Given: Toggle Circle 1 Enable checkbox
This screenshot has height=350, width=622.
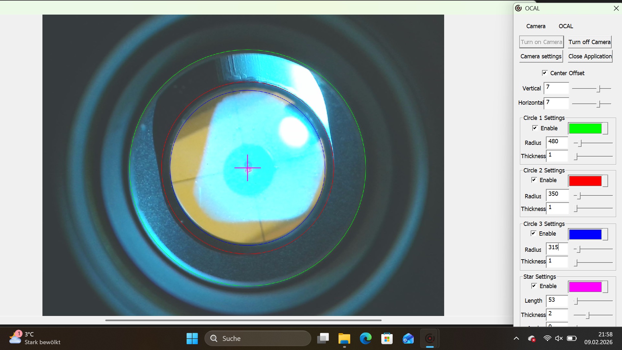Looking at the screenshot, I should [535, 128].
